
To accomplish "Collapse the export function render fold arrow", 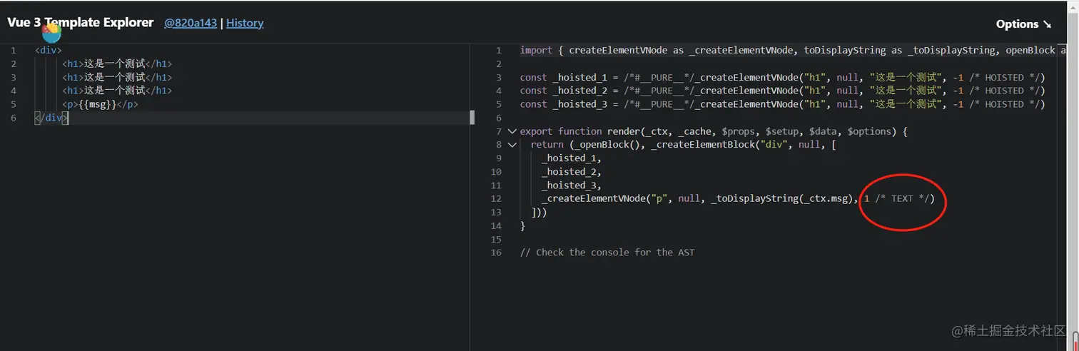I will point(512,131).
